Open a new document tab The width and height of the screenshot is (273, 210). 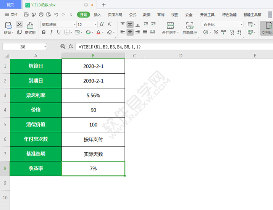104,5
